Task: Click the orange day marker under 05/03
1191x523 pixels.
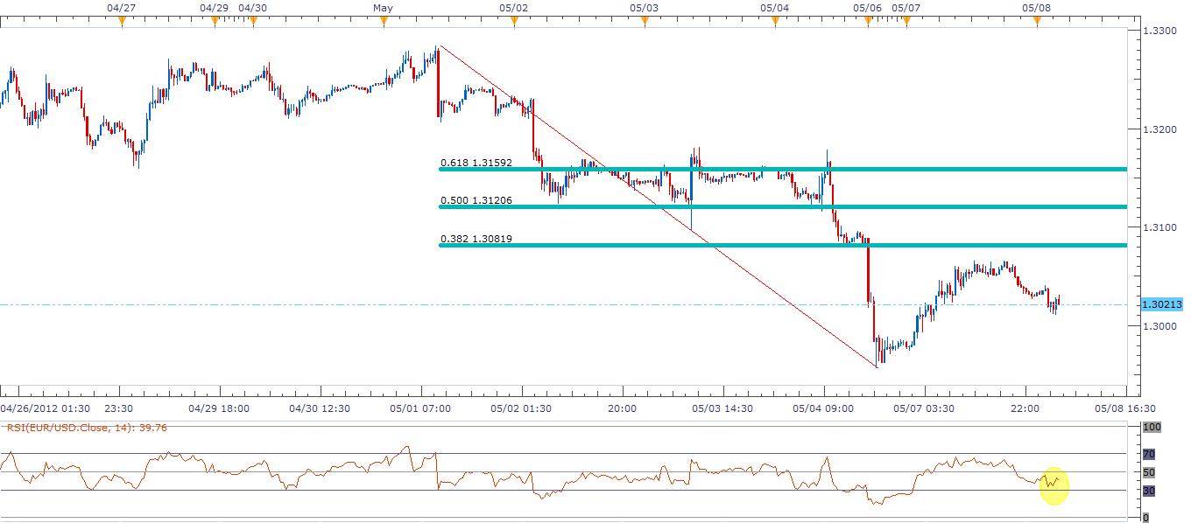Action: coord(645,22)
